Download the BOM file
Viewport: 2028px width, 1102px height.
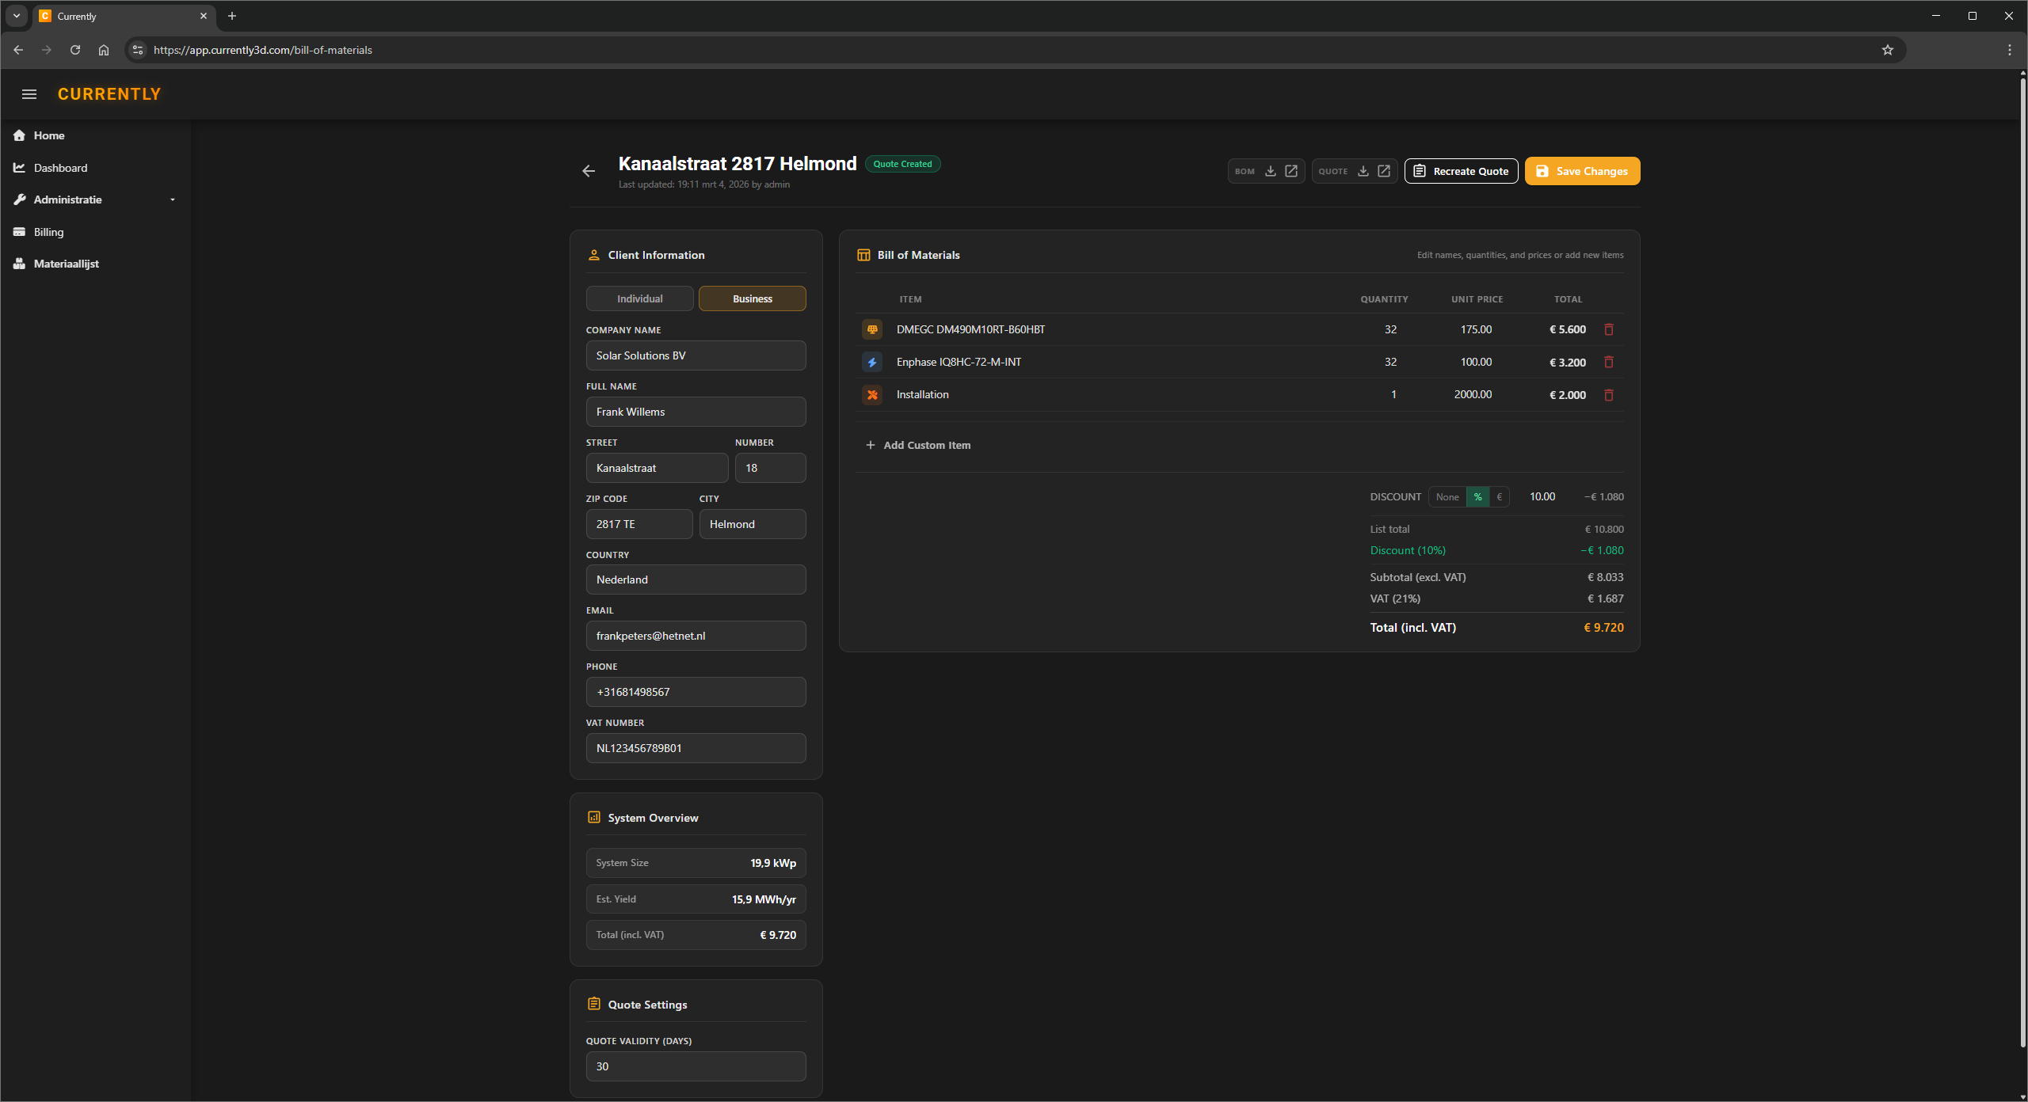click(x=1270, y=170)
